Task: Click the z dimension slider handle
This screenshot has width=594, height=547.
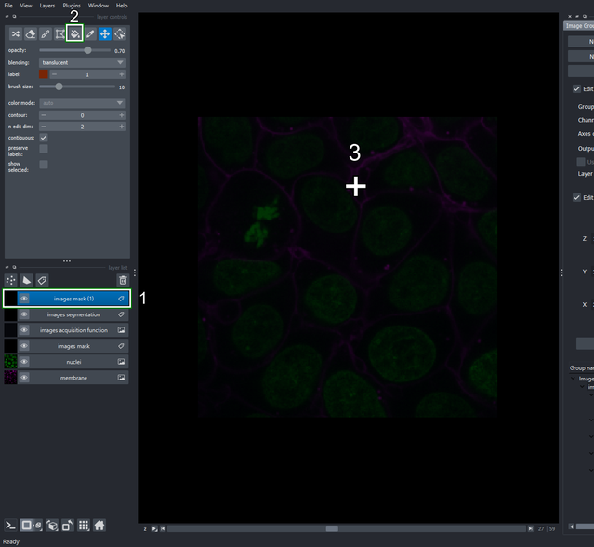Action: coord(332,528)
